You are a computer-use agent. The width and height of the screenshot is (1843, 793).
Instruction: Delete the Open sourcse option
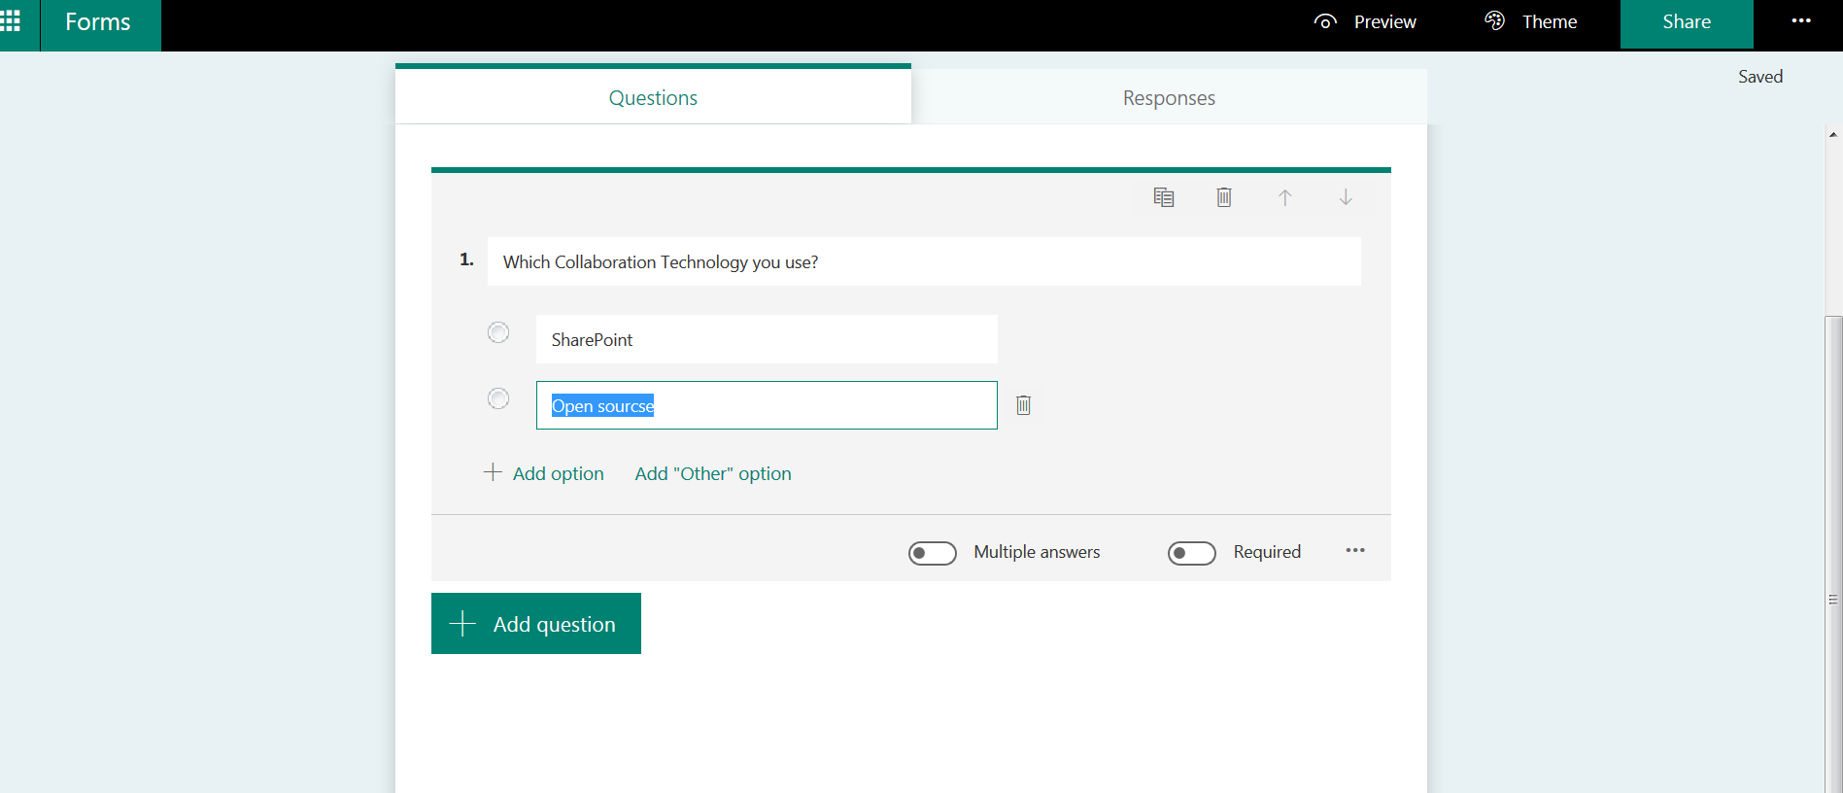pyautogui.click(x=1023, y=405)
